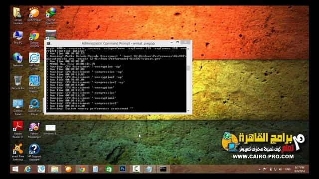Open the taskbar clock and date
The height and width of the screenshot is (179, 319).
(x=300, y=169)
